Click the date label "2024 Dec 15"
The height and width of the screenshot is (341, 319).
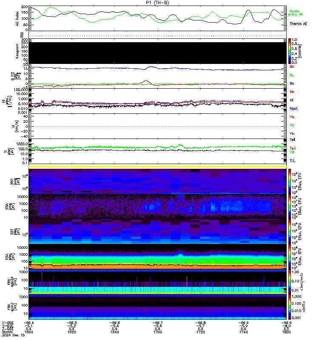pyautogui.click(x=13, y=335)
